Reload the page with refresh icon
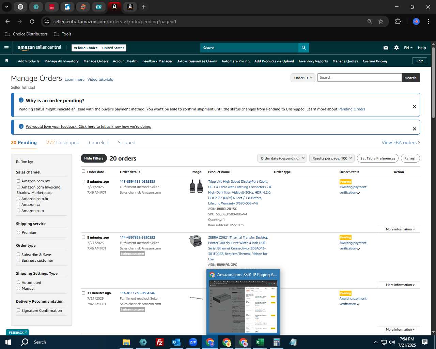The height and width of the screenshot is (349, 436). coord(32,21)
